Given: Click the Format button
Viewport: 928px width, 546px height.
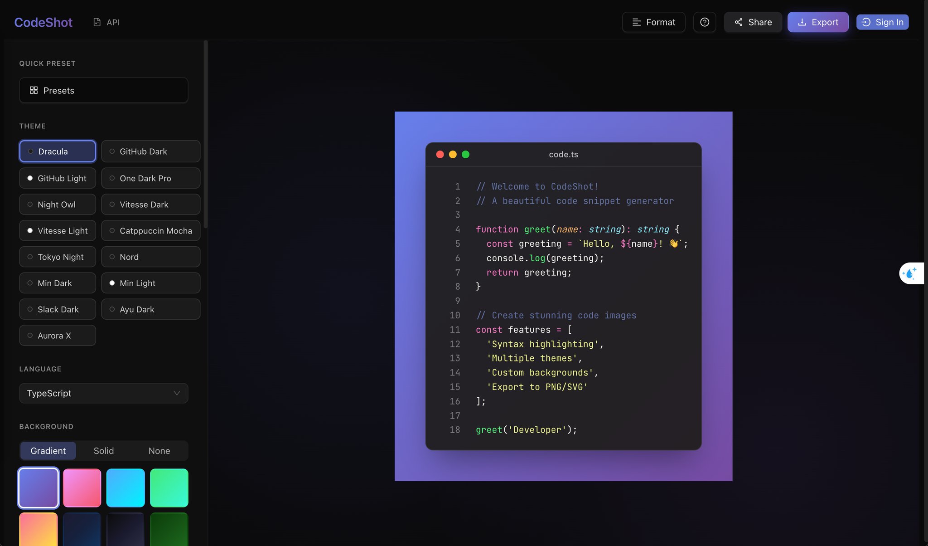Looking at the screenshot, I should [x=653, y=22].
